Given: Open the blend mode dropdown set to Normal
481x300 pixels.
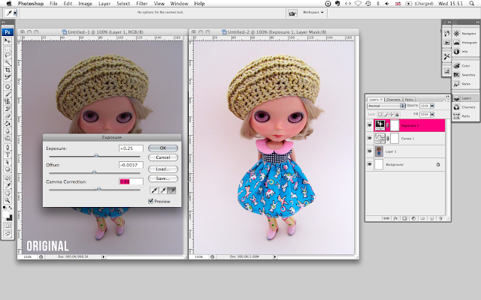Looking at the screenshot, I should tap(383, 106).
